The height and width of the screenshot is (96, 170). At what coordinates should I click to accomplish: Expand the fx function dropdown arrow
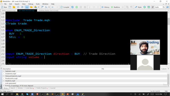[x=49, y=7]
